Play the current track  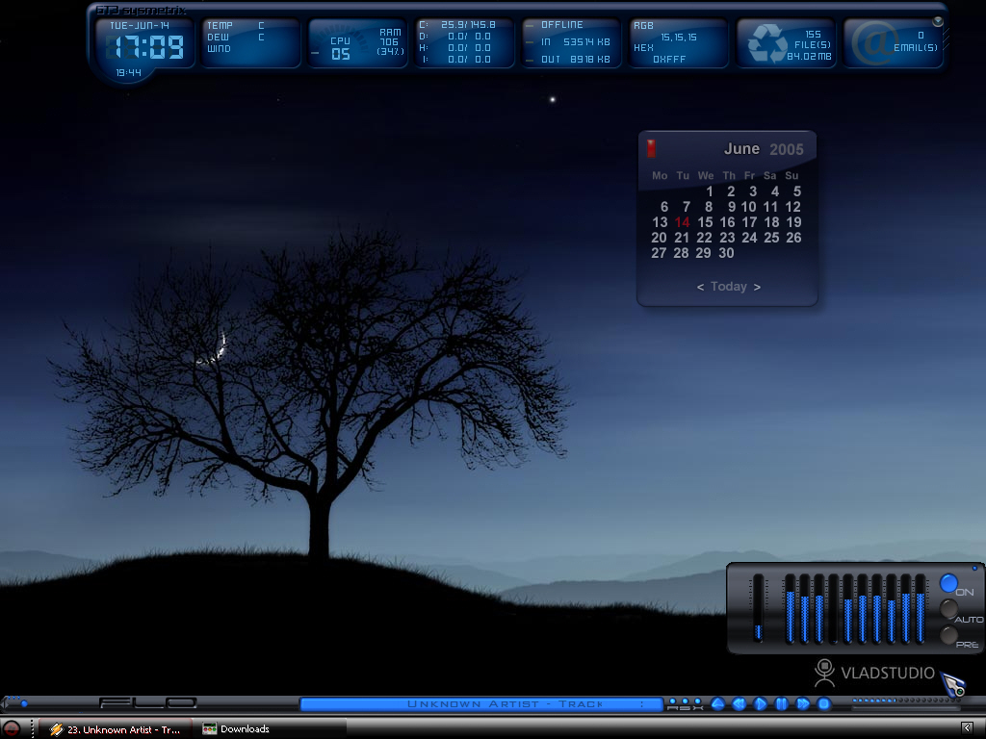(x=761, y=703)
